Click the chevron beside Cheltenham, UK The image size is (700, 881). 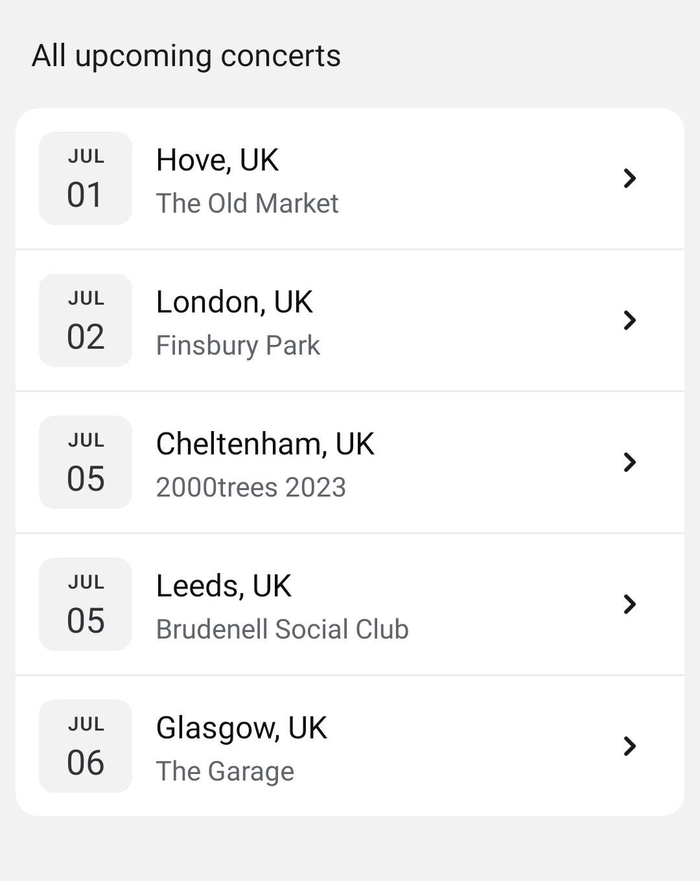(629, 462)
